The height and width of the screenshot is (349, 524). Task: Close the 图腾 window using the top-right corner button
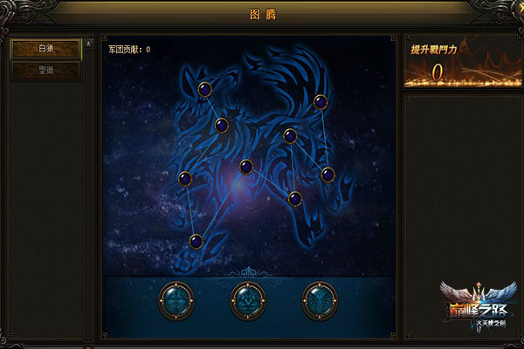click(x=521, y=3)
